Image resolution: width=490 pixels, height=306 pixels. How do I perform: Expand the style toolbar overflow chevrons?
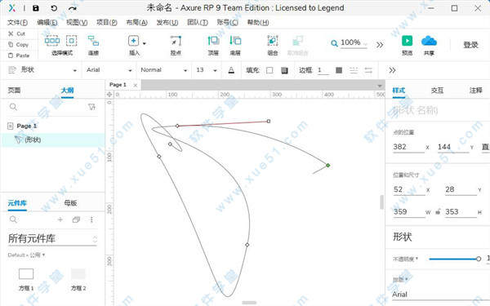point(393,70)
